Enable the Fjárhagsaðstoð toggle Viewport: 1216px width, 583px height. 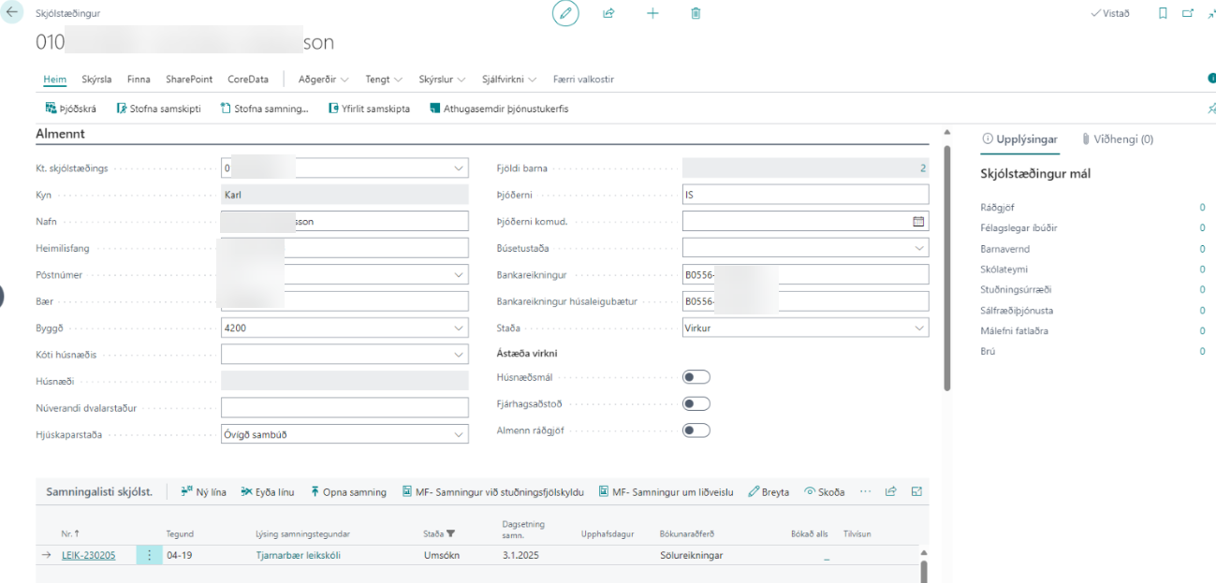coord(696,404)
